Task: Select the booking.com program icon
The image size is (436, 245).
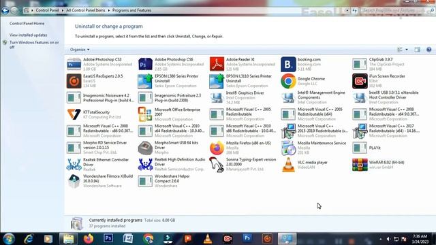Action: (x=288, y=64)
